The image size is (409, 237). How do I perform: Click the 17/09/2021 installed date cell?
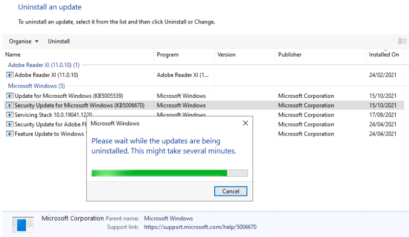point(382,115)
